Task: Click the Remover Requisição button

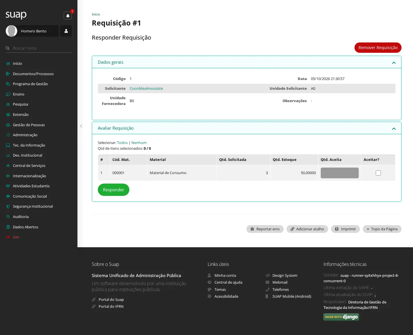Action: [378, 48]
